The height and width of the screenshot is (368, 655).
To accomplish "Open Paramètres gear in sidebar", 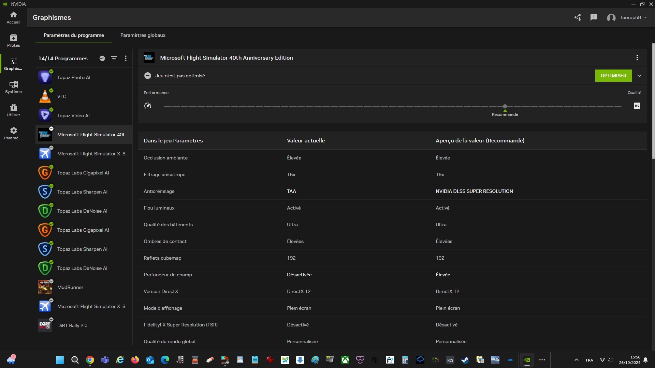I will [x=13, y=133].
